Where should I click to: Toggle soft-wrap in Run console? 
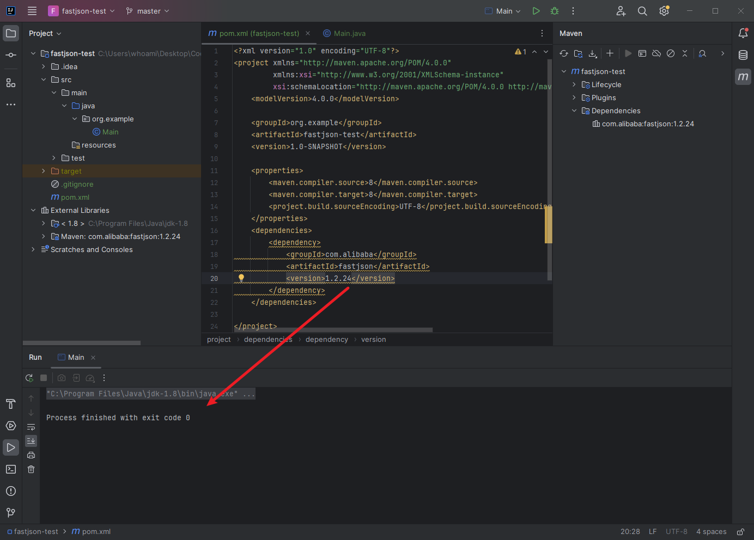(x=31, y=427)
